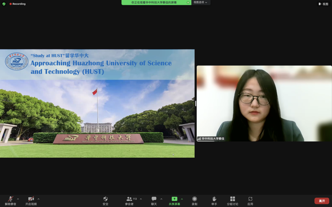Click the divider handle between share and video
Image resolution: width=332 pixels, height=207 pixels.
point(196,103)
